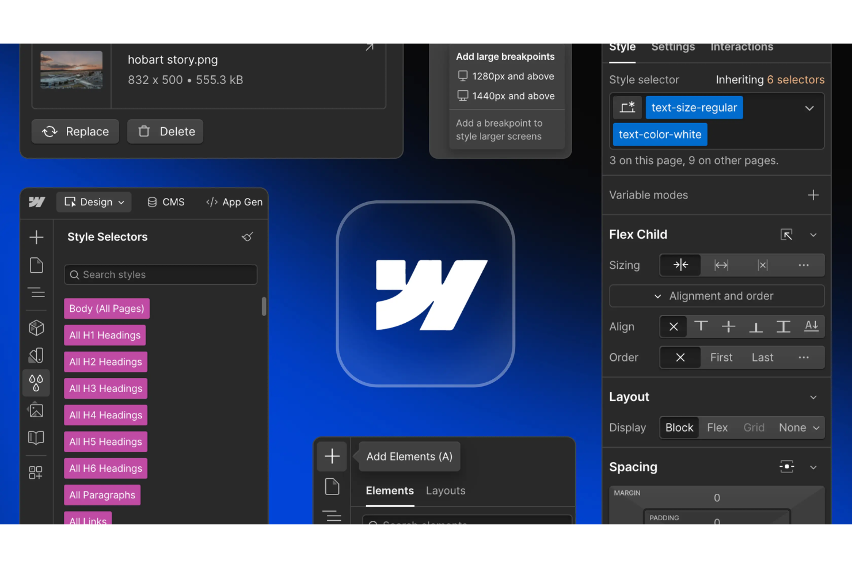Open the Layouts tab in Add Elements
The height and width of the screenshot is (568, 852).
445,490
